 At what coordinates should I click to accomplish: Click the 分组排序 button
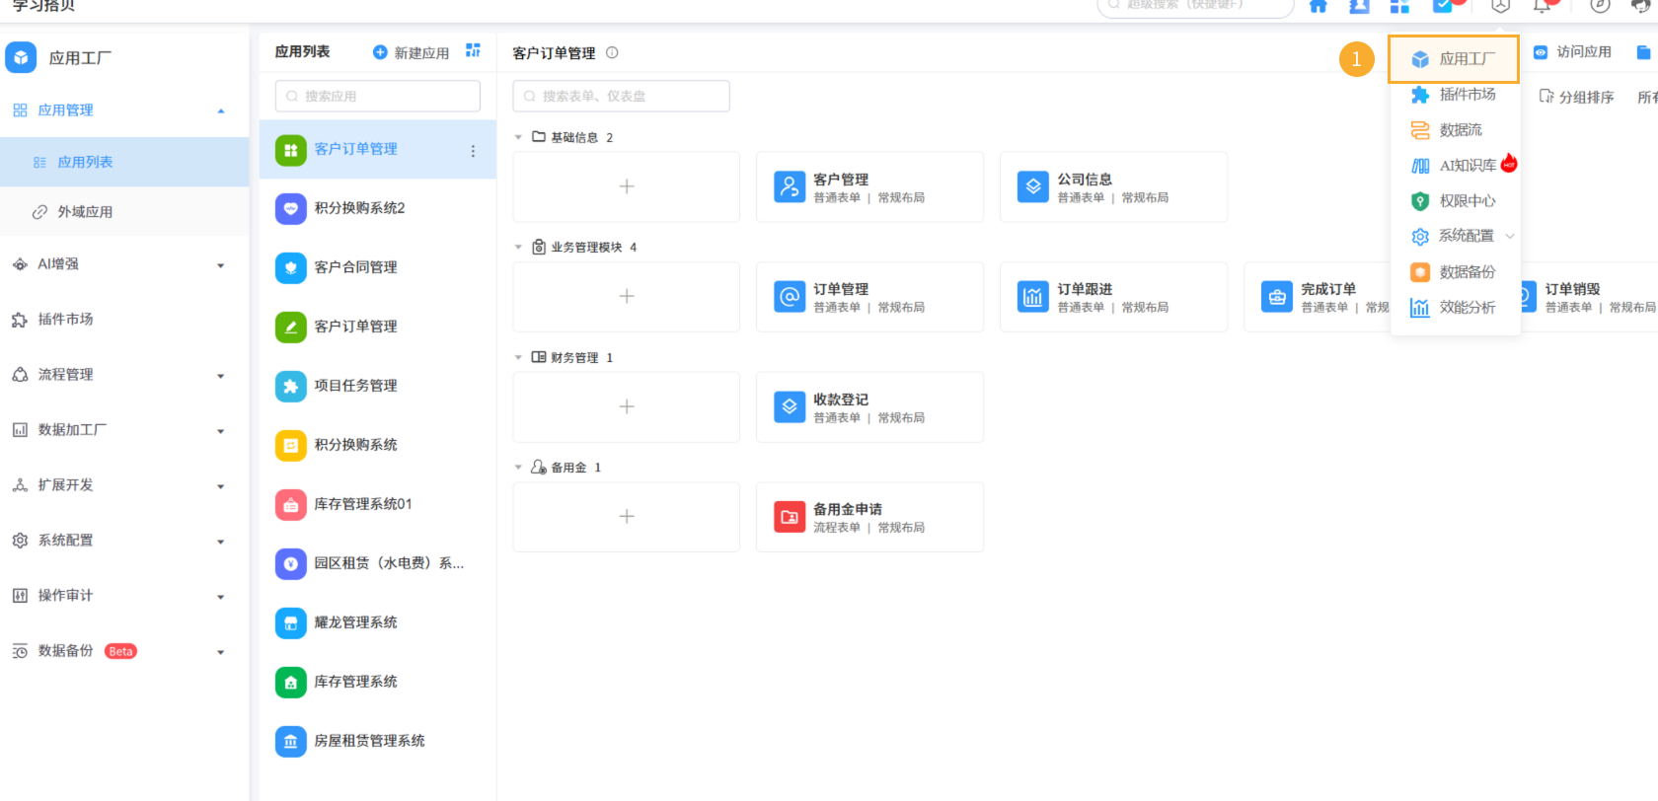click(1577, 97)
